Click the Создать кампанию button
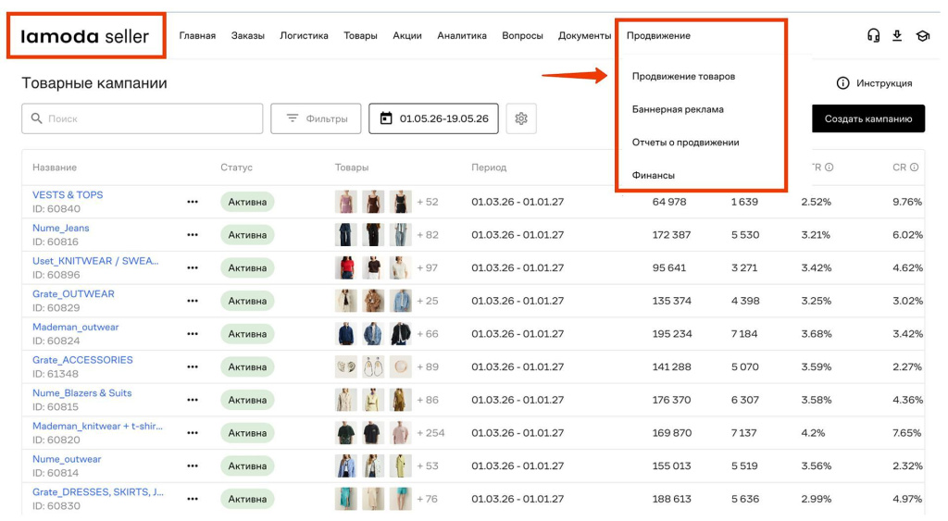The height and width of the screenshot is (521, 948). [x=868, y=118]
